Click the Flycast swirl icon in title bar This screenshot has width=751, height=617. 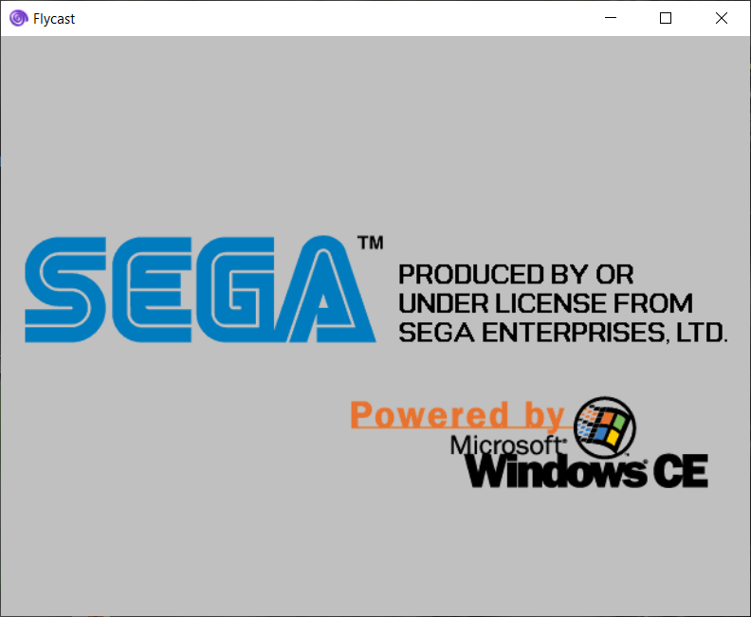point(18,18)
